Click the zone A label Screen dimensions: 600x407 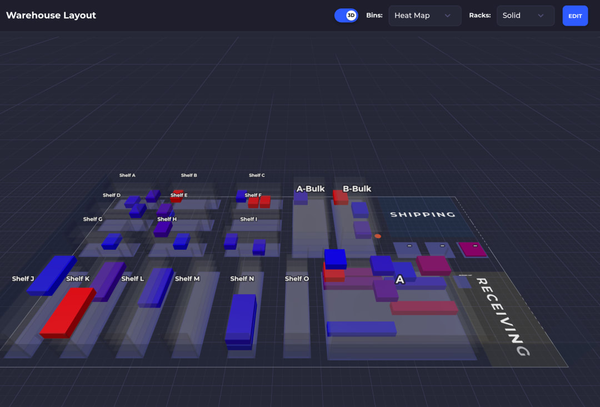(x=399, y=280)
